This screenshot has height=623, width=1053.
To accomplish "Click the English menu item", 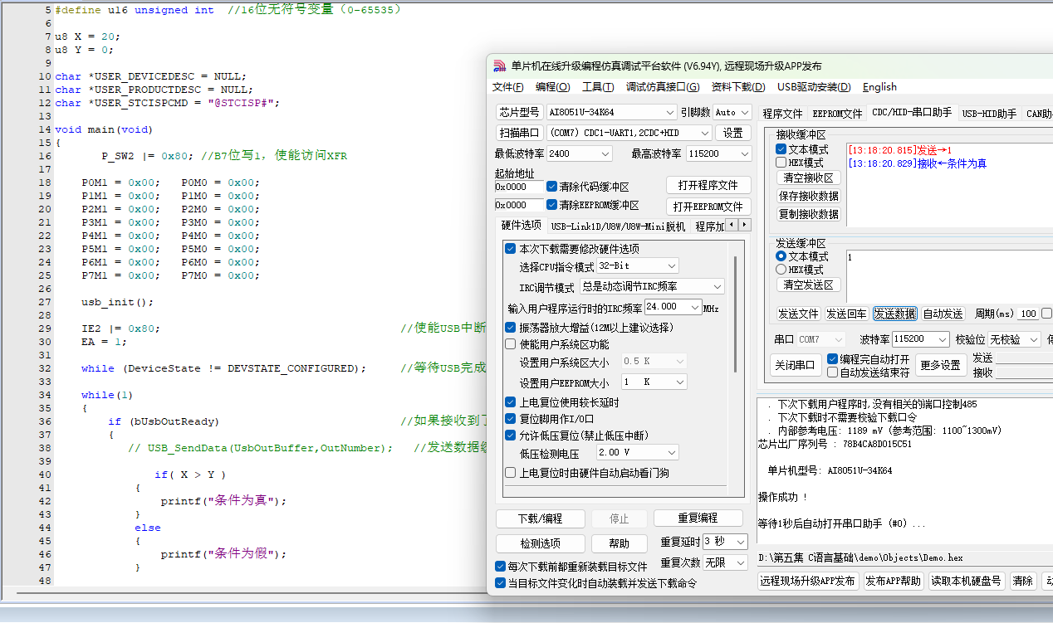I will click(x=879, y=87).
